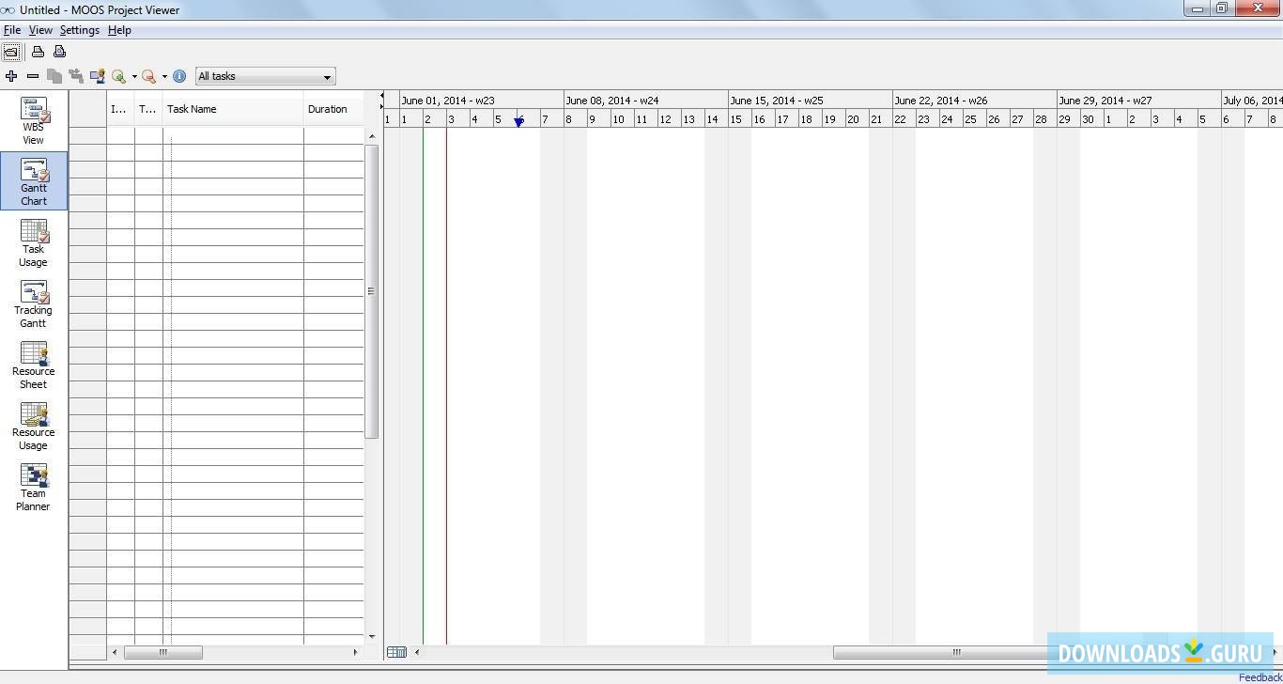Open a project file

click(11, 51)
